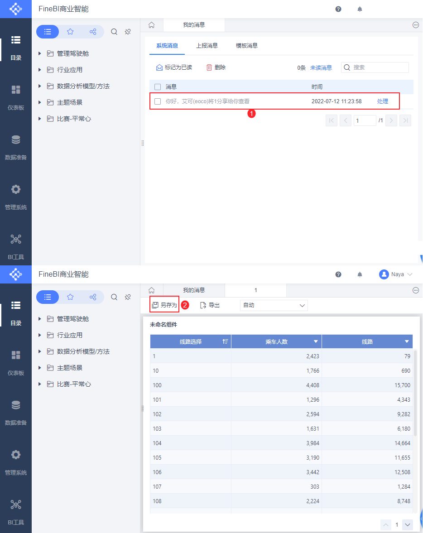This screenshot has width=423, height=533.
Task: Check the 艾可(eoco) shared message checkbox
Action: (158, 101)
